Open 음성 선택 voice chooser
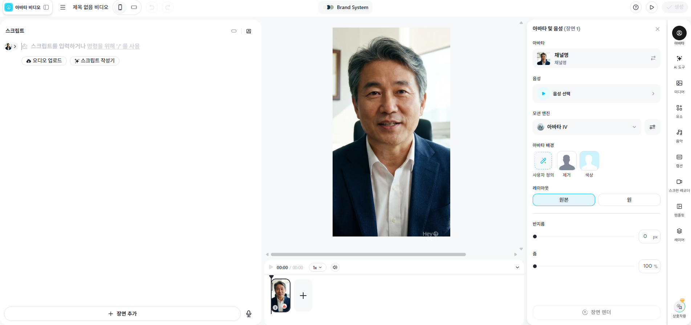 (x=596, y=94)
